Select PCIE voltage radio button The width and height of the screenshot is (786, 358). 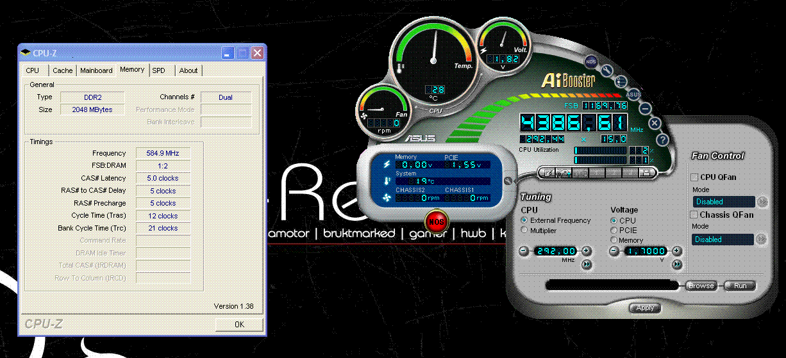[614, 230]
